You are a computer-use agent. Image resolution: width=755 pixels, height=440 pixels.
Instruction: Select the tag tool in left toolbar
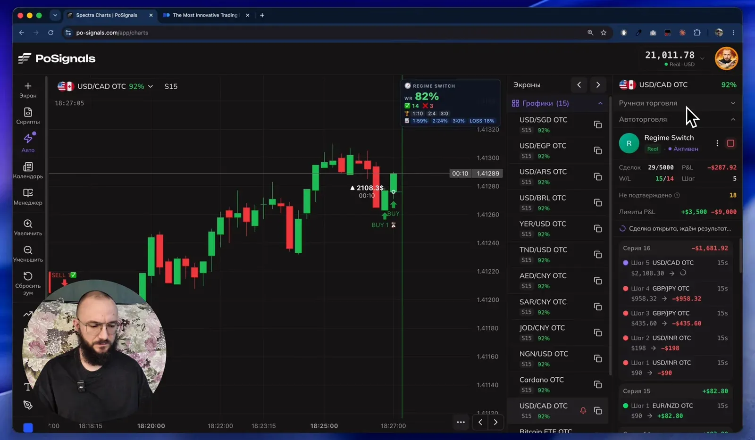(28, 405)
